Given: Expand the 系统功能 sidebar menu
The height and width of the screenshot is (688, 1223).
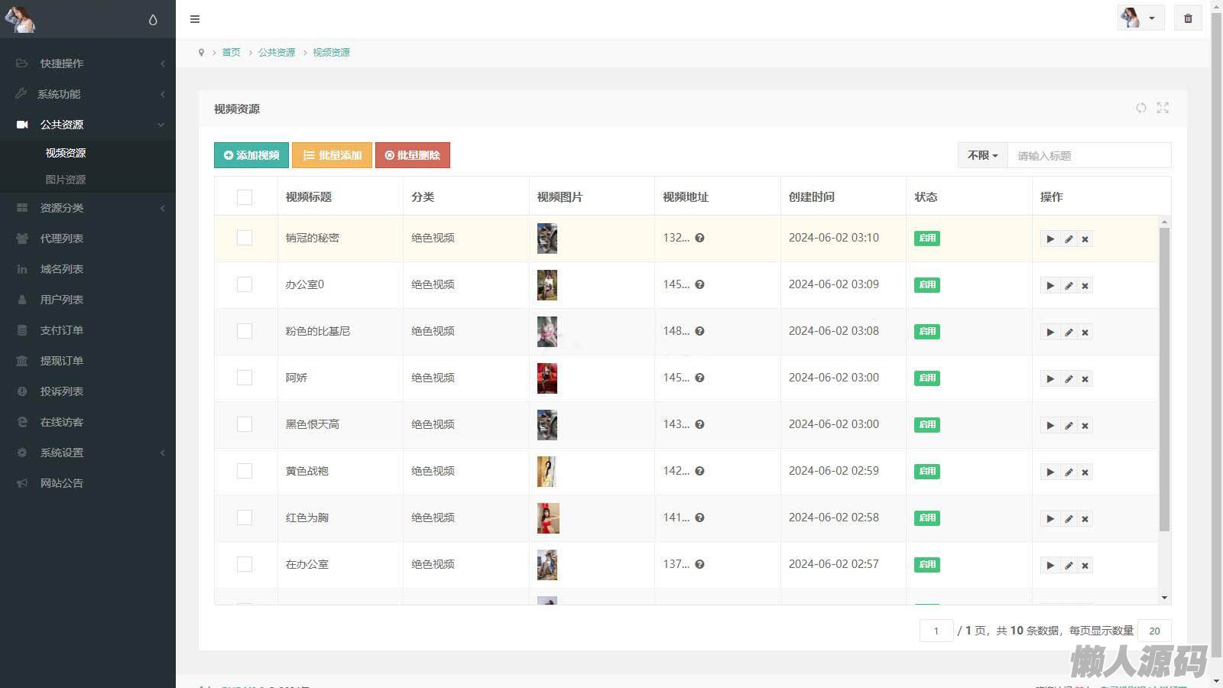Looking at the screenshot, I should click(88, 94).
